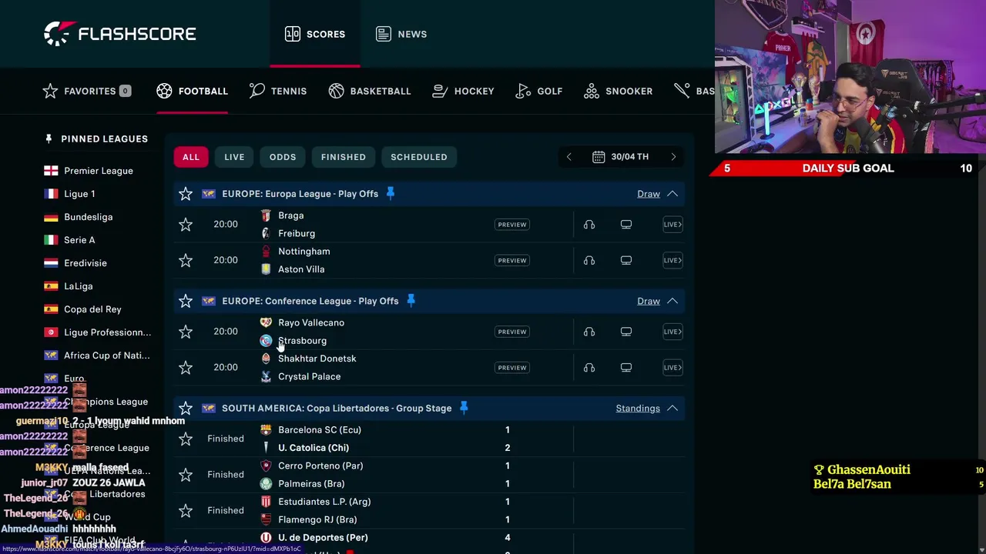The width and height of the screenshot is (986, 554).
Task: Show Finished matches filter
Action: click(344, 157)
